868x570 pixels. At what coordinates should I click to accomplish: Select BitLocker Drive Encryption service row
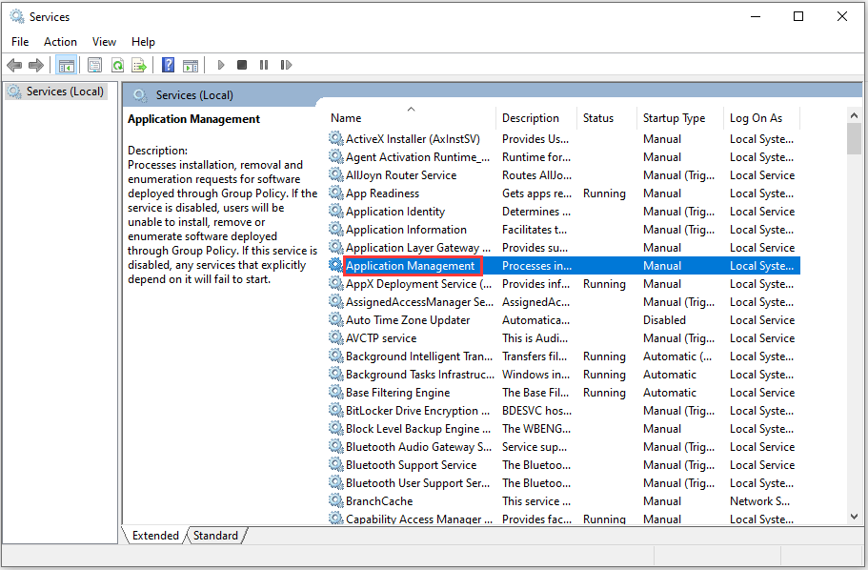pos(563,410)
